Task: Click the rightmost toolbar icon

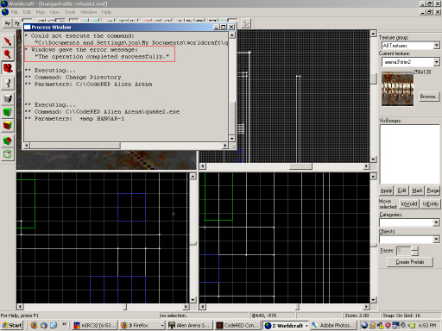Action: [246, 23]
